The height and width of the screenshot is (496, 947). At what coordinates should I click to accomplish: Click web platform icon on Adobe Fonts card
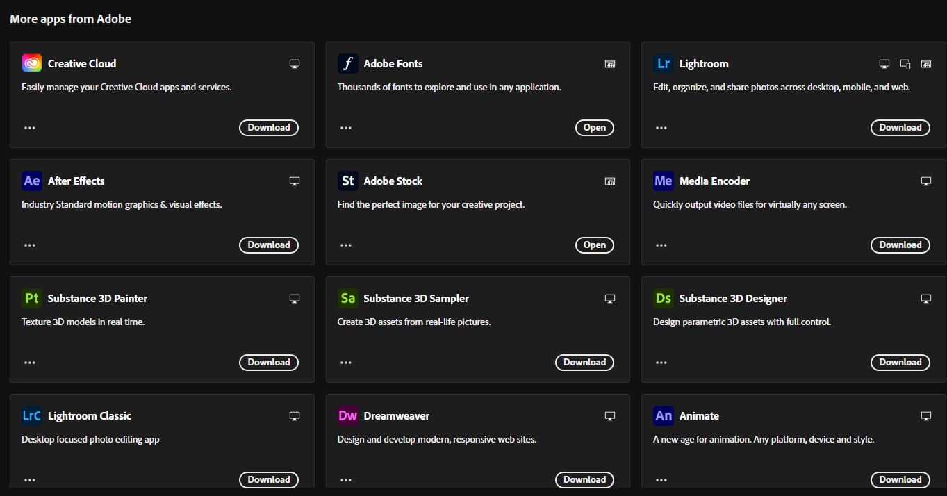610,64
